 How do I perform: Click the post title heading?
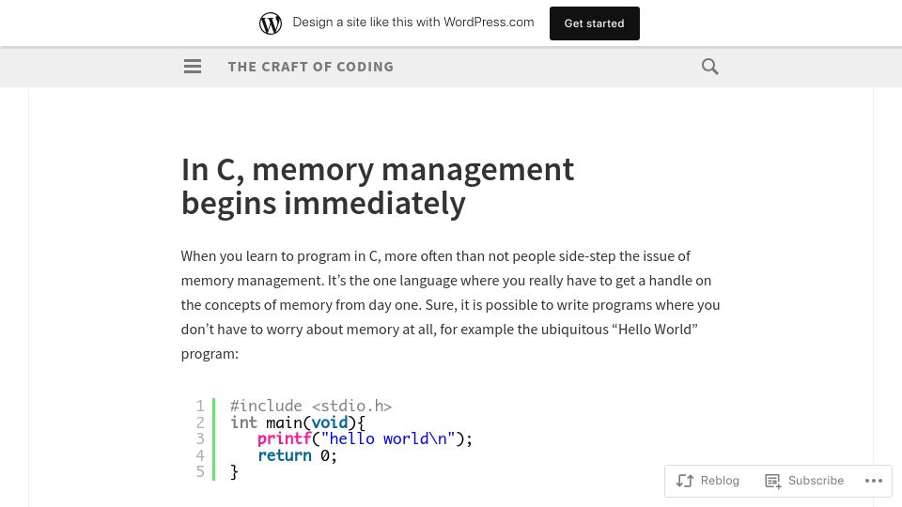click(378, 186)
